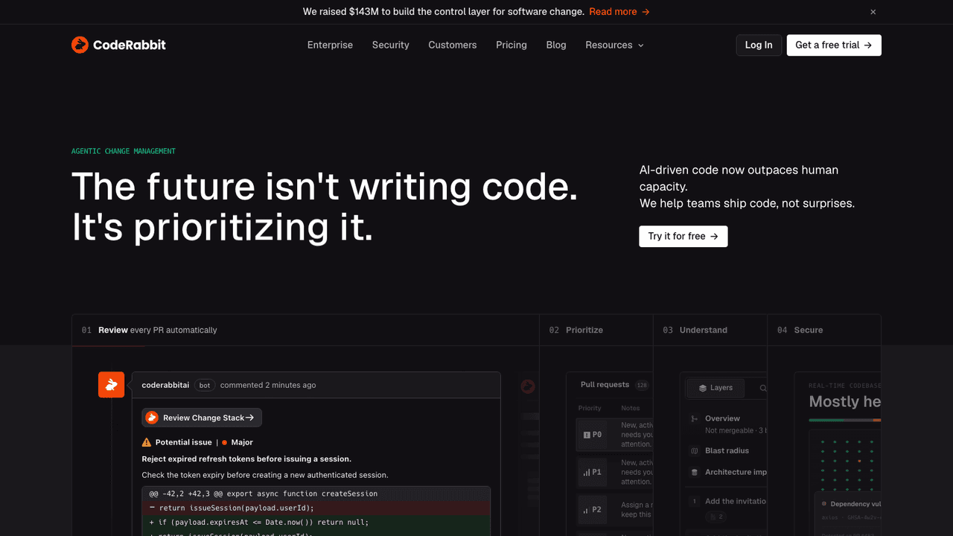Click the Blast radius label
The image size is (953, 536).
[727, 450]
